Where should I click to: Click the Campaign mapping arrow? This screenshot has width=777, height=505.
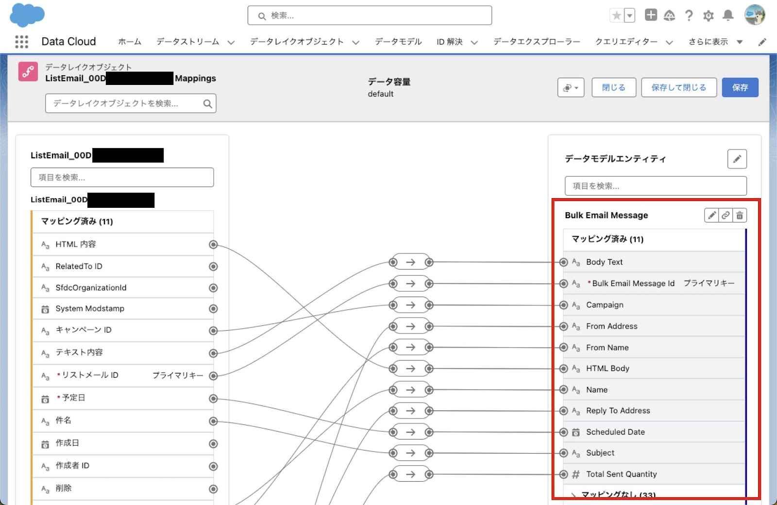(411, 305)
